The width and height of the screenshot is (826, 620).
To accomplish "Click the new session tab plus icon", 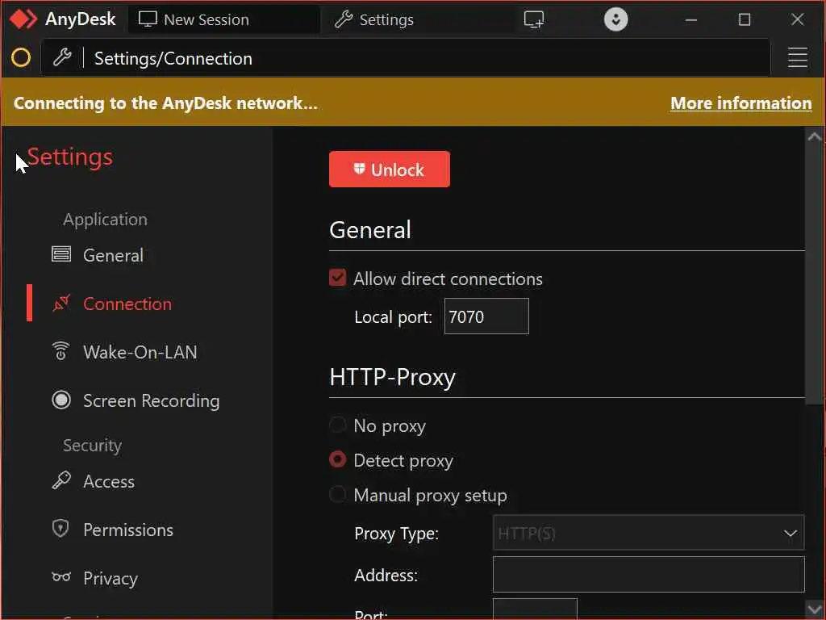I will pyautogui.click(x=534, y=19).
